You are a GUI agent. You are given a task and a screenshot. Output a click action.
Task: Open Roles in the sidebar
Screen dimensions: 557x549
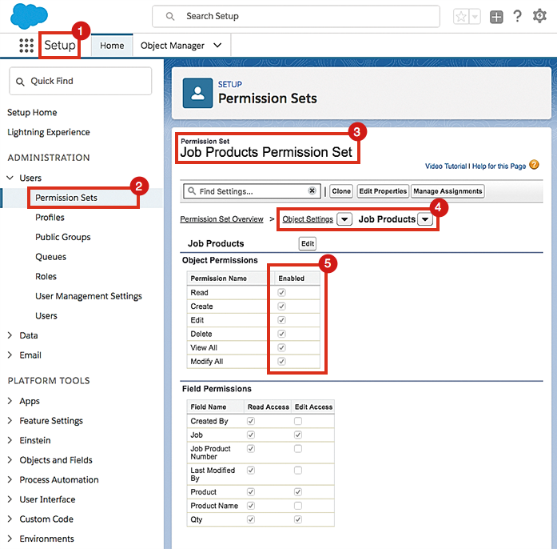tap(46, 276)
